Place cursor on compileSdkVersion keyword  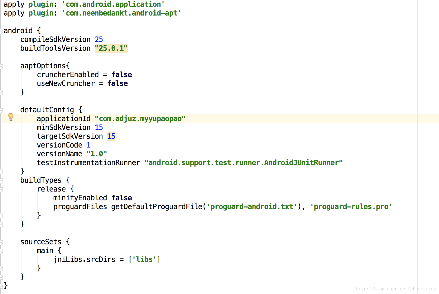click(55, 40)
